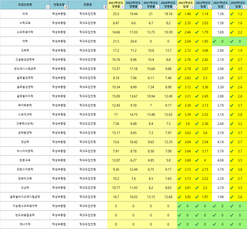
Task: Open the 2023학년도 입결 filter dropdown
Action: (x=192, y=7)
